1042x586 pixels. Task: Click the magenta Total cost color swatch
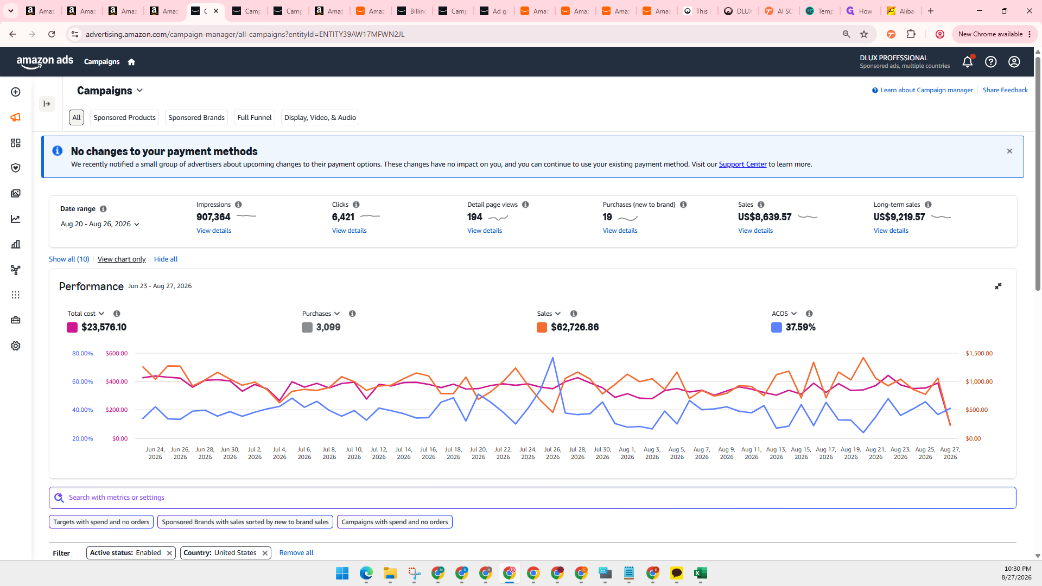(x=72, y=328)
